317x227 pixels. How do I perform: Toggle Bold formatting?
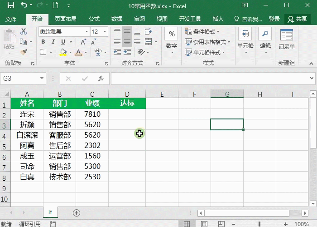[x=43, y=42]
